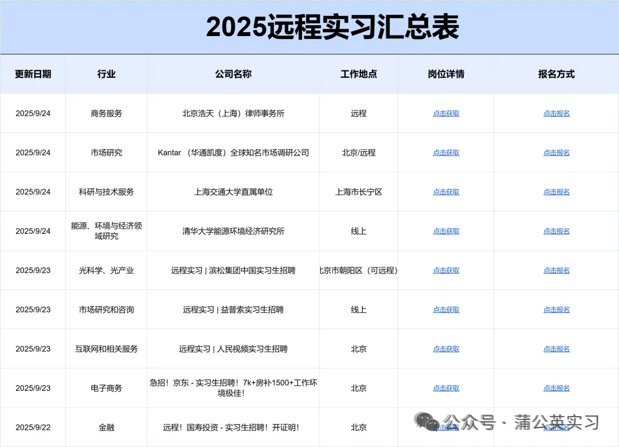This screenshot has width=619, height=447.
Task: Open 点击获取 in the 人民视频 row
Action: (446, 349)
